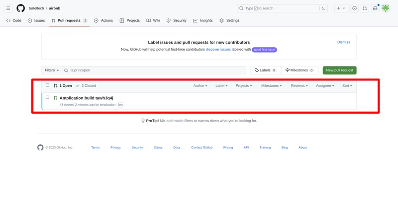Switch to the Insights tab
398x197 pixels.
coord(203,20)
